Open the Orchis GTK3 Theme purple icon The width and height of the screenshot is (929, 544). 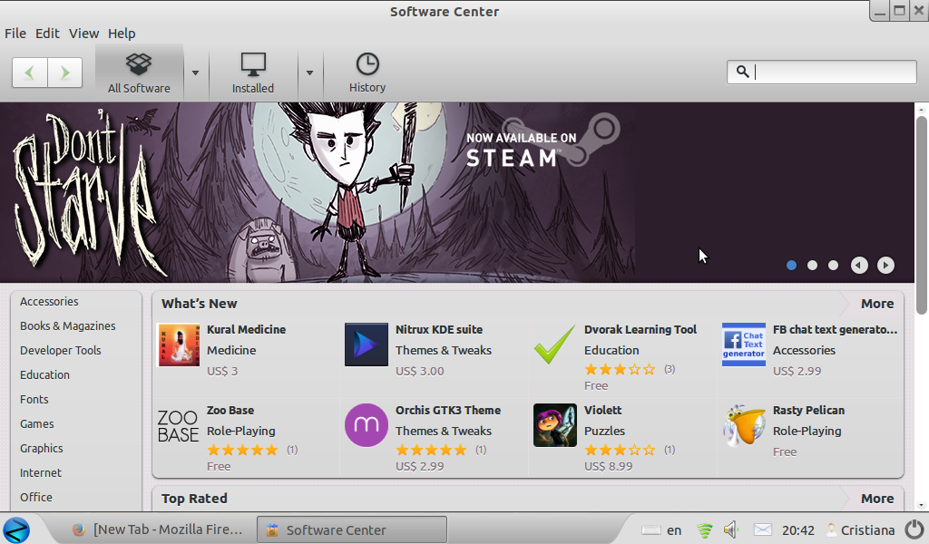tap(367, 425)
